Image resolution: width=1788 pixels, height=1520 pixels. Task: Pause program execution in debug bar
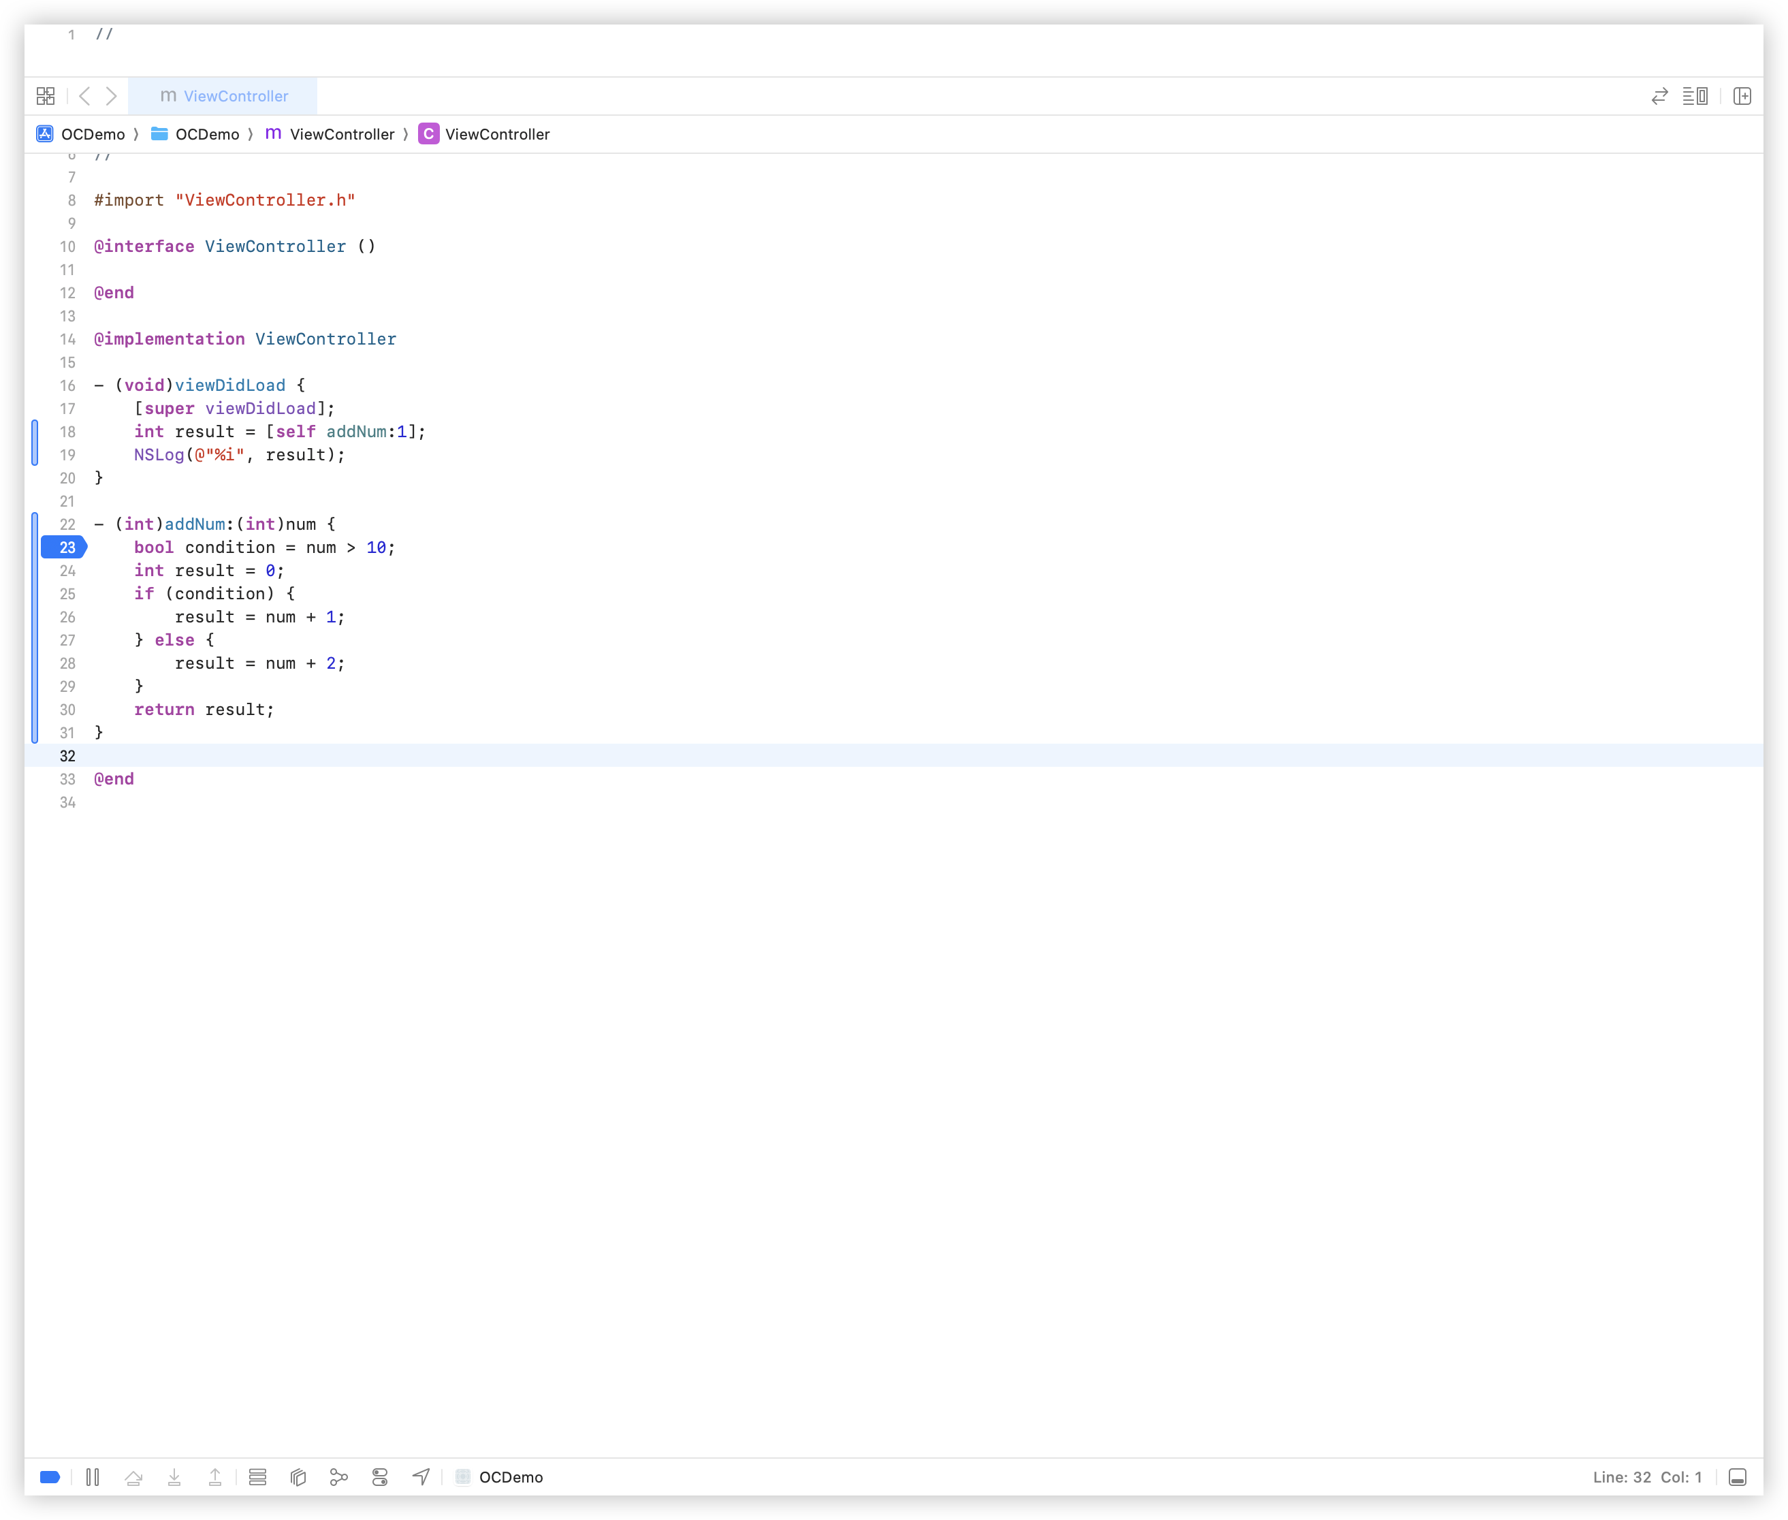pyautogui.click(x=93, y=1477)
